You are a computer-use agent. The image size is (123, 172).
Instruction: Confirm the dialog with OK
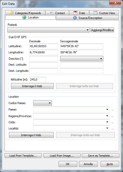68,164
